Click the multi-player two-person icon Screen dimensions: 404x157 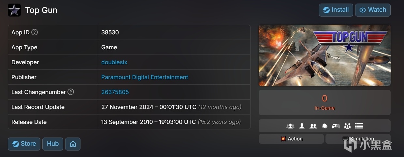[313, 126]
